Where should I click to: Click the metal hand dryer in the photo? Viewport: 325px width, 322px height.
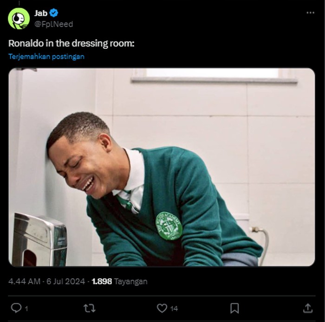(39, 239)
